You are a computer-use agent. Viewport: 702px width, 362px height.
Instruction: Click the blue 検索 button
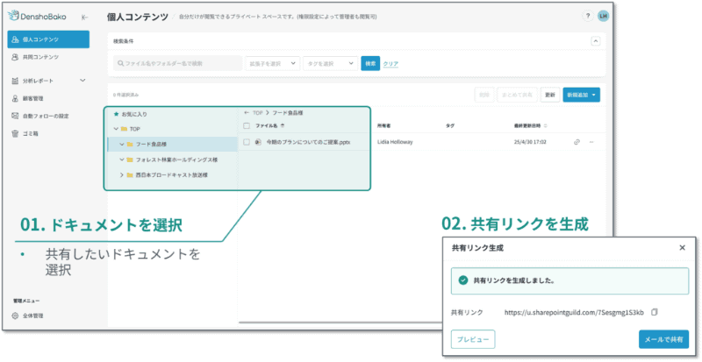coord(370,63)
